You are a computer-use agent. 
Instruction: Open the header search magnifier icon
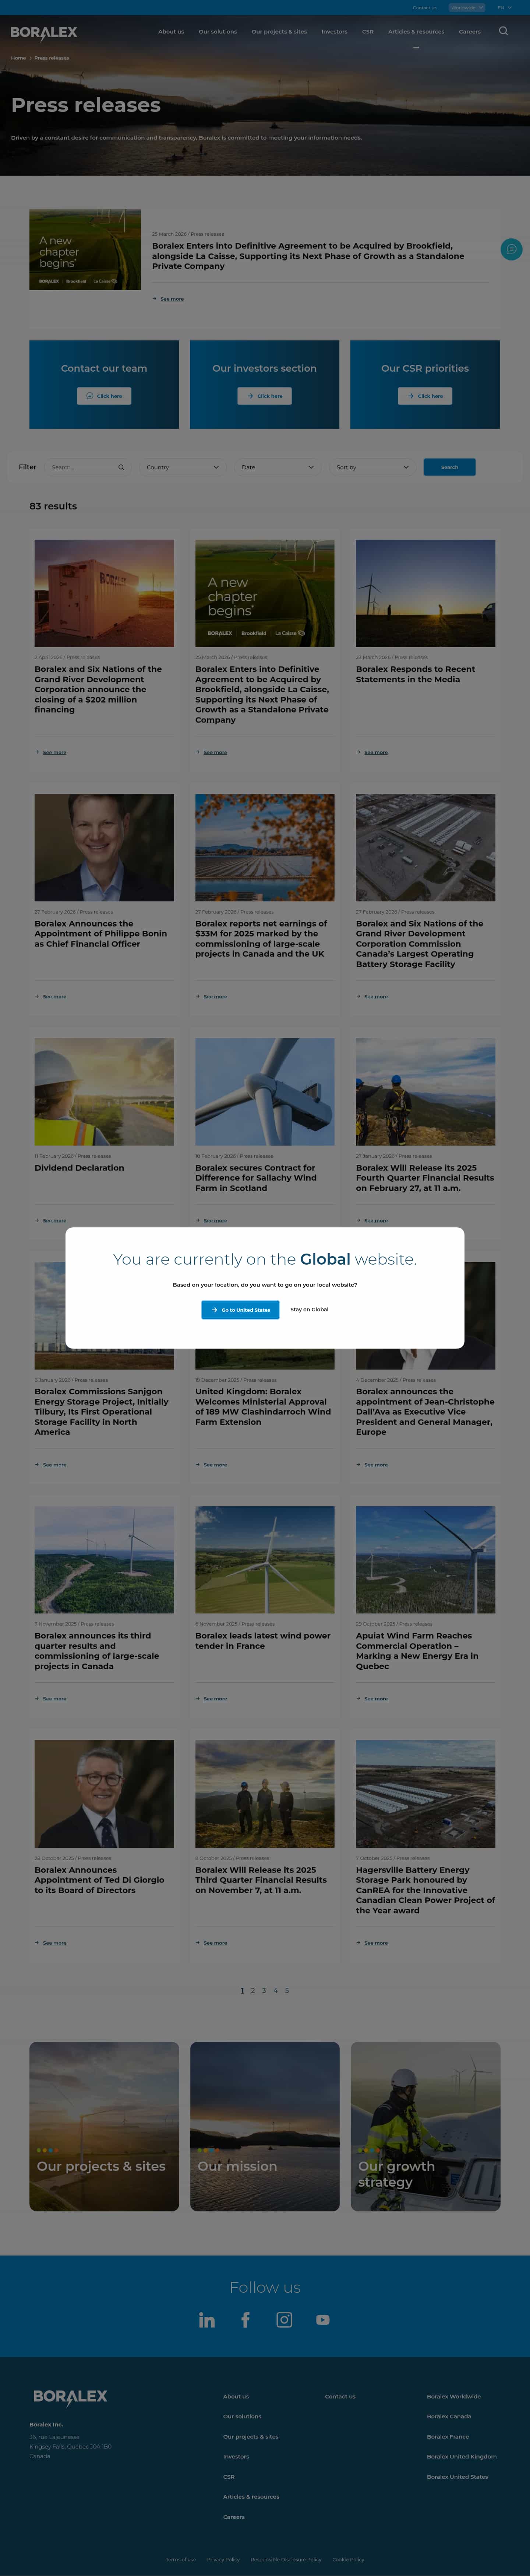[x=503, y=31]
